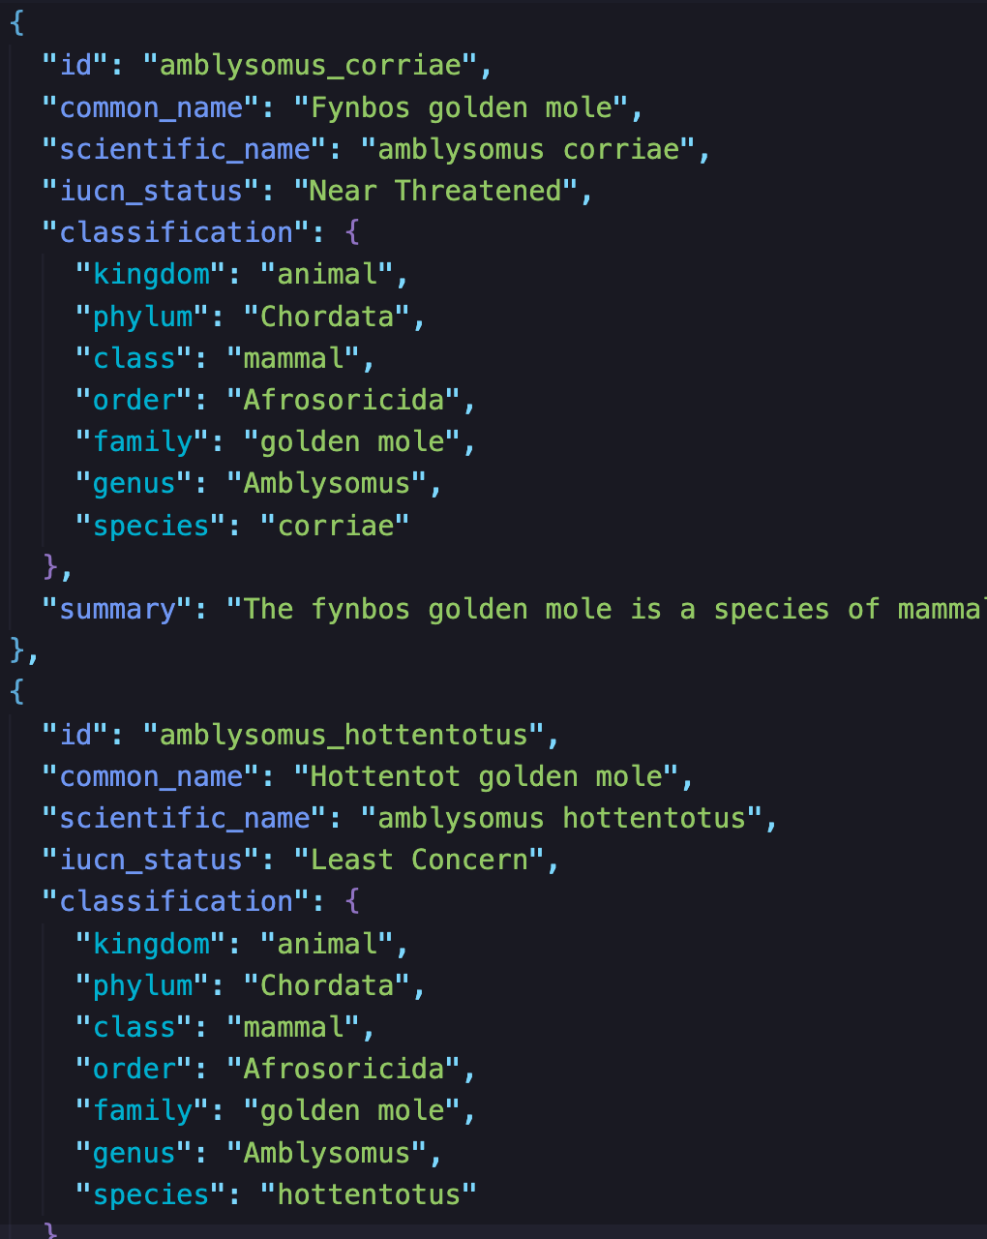
Task: Place cursor in "Fynbos golden mole" string
Action: 462,107
